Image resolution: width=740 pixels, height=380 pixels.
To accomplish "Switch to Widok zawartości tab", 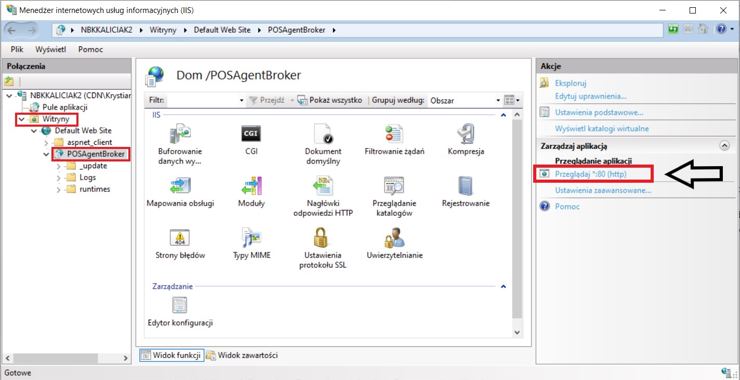I will tap(242, 355).
